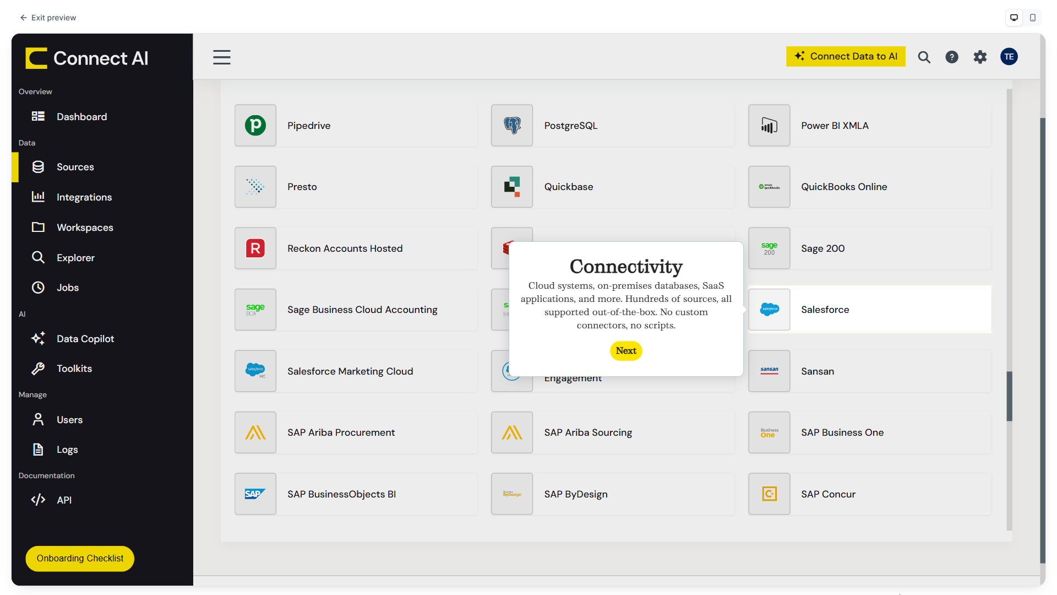Select the Presto source name
The height and width of the screenshot is (595, 1057).
302,187
